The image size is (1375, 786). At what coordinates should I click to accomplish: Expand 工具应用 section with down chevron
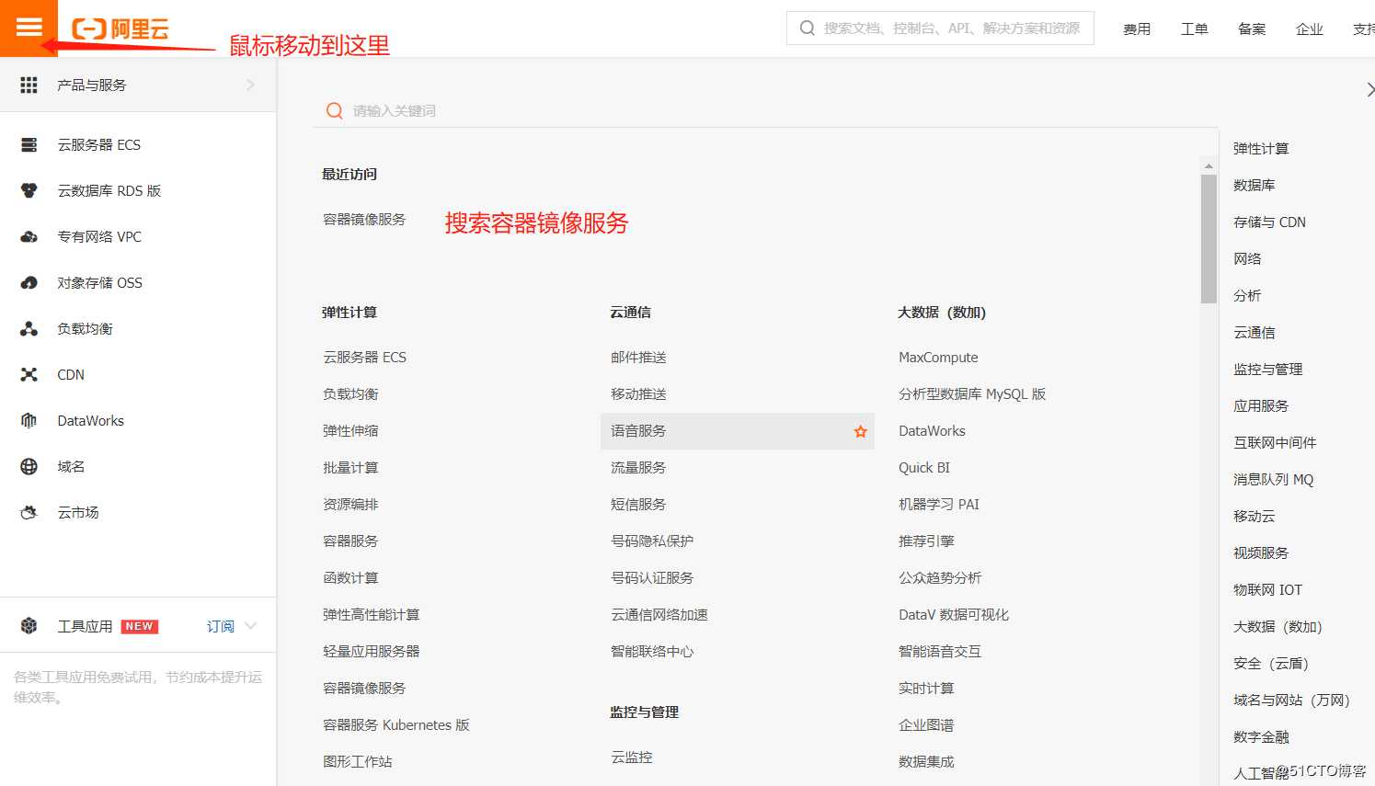(x=250, y=626)
